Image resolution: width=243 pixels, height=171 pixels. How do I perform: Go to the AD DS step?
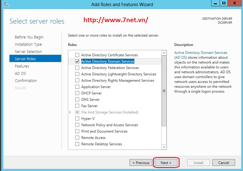pos(20,74)
